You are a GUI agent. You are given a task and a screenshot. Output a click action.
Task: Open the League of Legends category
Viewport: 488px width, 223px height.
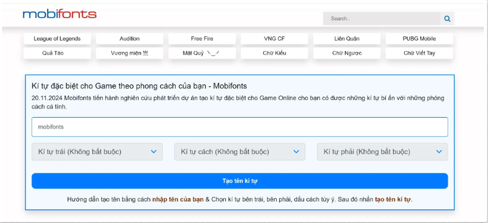[57, 39]
